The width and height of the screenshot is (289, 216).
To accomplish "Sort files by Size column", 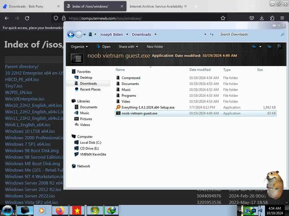I will click(260, 70).
